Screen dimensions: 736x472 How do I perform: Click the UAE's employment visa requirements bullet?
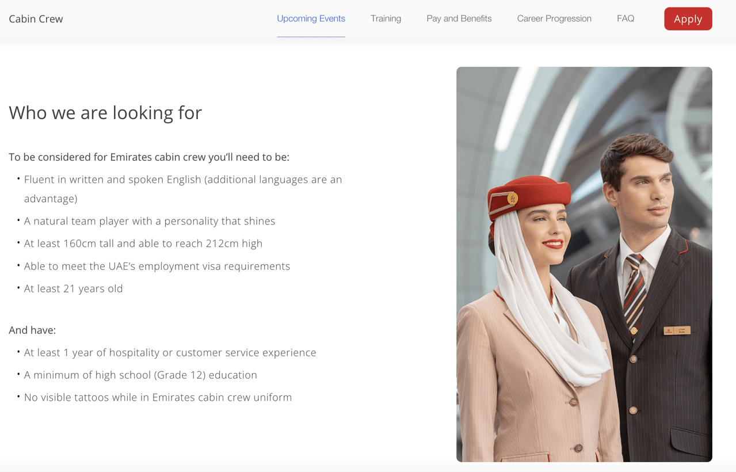tap(157, 266)
